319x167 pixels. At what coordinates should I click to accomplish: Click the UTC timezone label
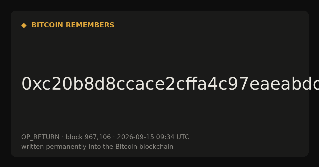pyautogui.click(x=183, y=137)
